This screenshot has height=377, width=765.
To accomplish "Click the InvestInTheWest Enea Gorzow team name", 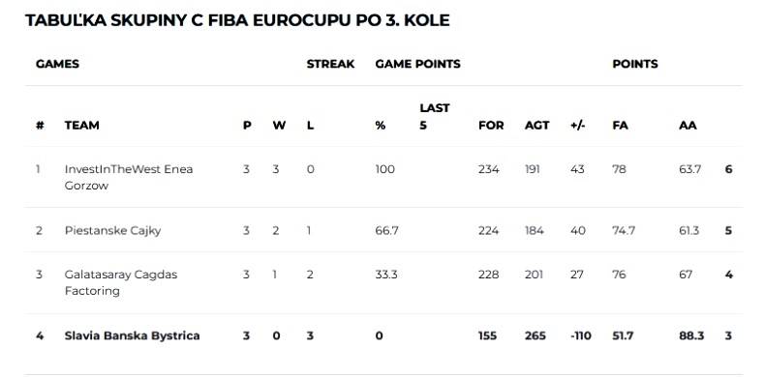I will [x=129, y=177].
